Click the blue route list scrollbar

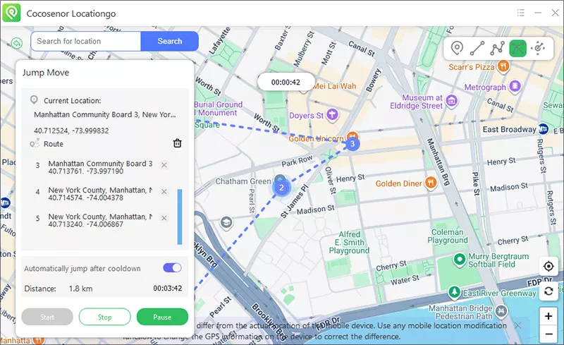pos(180,215)
